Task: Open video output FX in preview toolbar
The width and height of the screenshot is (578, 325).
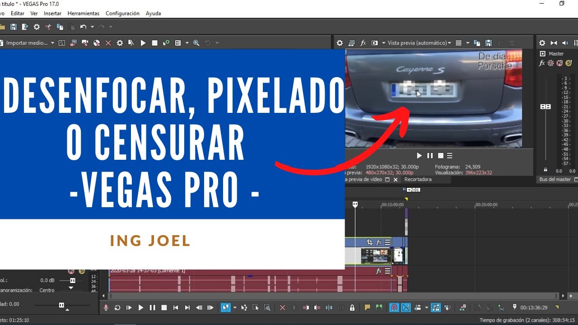Action: (x=363, y=43)
